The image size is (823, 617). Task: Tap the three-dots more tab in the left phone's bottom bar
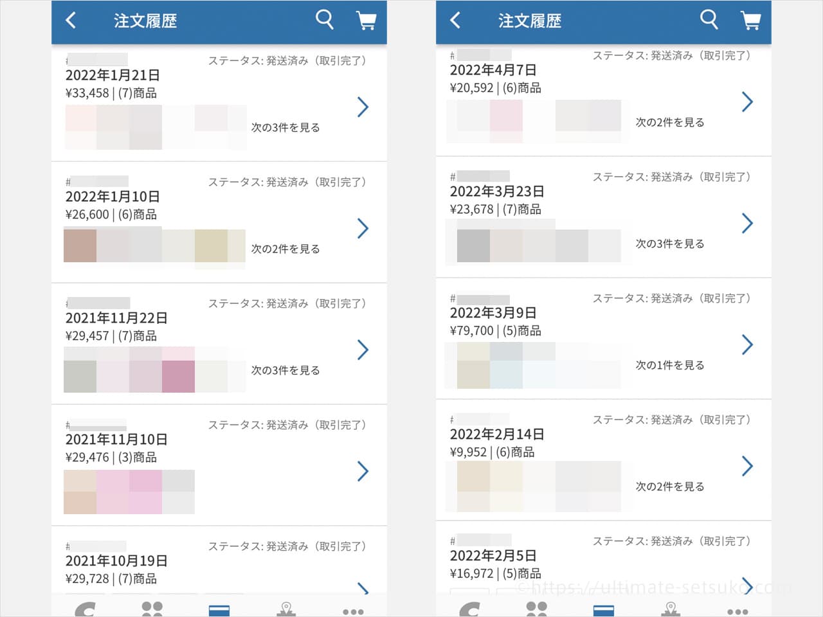pos(353,612)
